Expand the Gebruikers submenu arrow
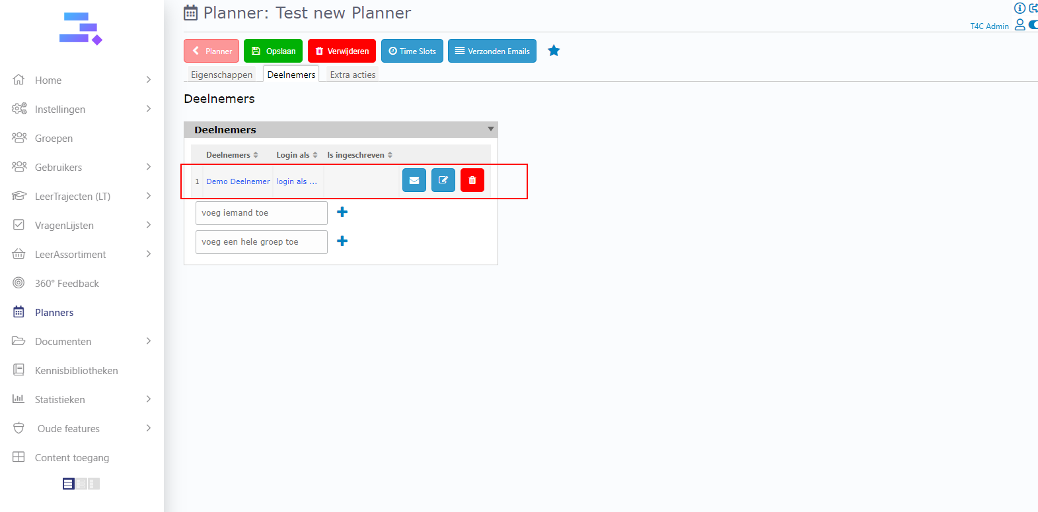This screenshot has width=1038, height=512. (149, 167)
